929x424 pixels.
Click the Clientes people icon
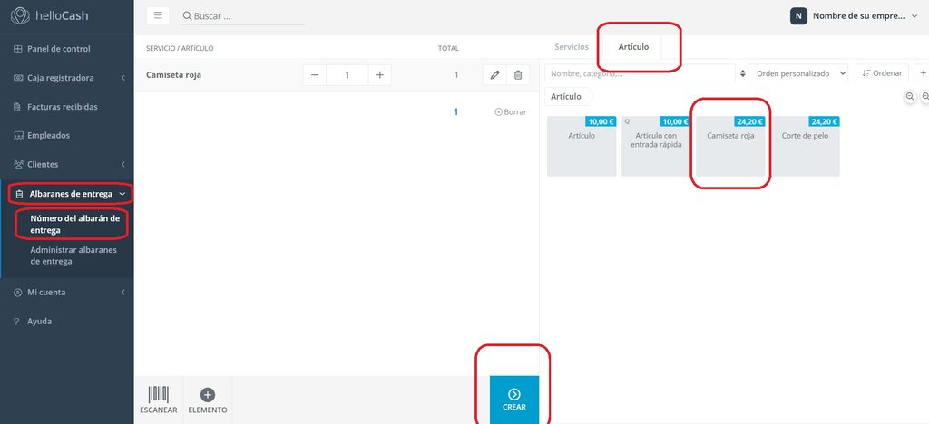tap(18, 164)
